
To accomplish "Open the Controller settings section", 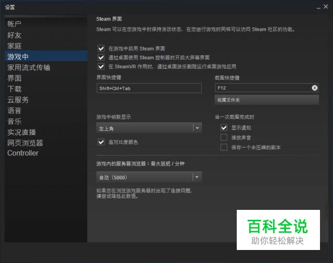I will pyautogui.click(x=46, y=153).
